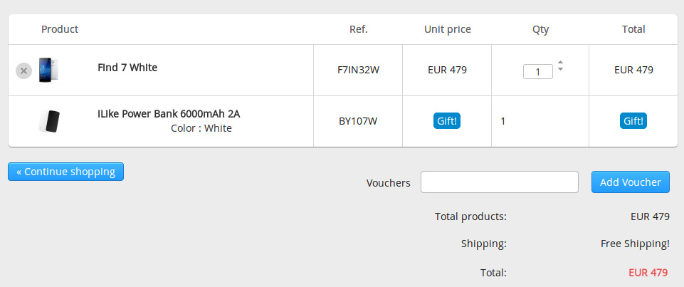
Task: Decrease Find 7 White quantity with down arrow
Action: pyautogui.click(x=560, y=69)
